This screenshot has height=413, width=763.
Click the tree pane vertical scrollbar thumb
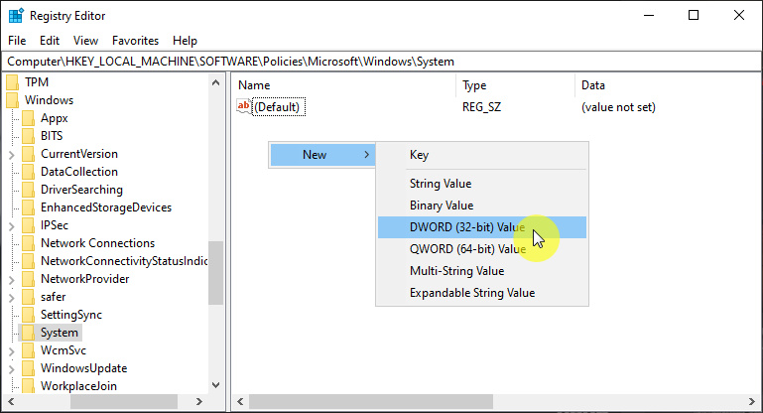[x=215, y=273]
